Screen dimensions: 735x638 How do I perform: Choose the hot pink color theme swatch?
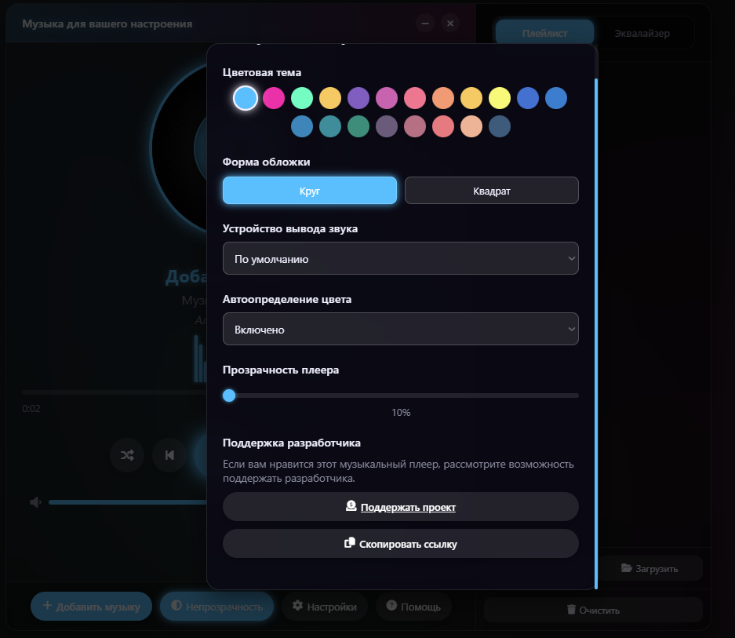coord(274,98)
